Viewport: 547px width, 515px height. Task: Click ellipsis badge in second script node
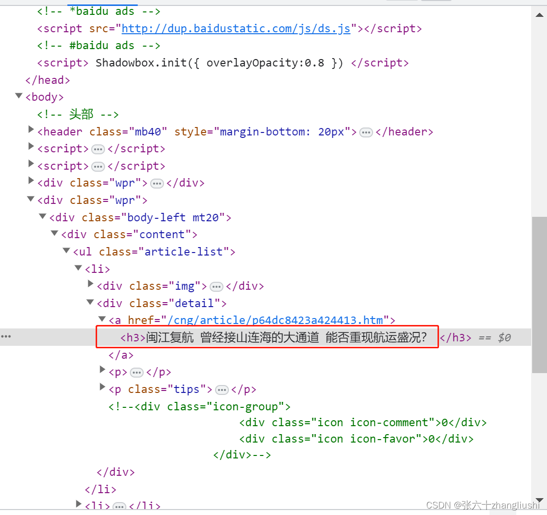point(98,167)
